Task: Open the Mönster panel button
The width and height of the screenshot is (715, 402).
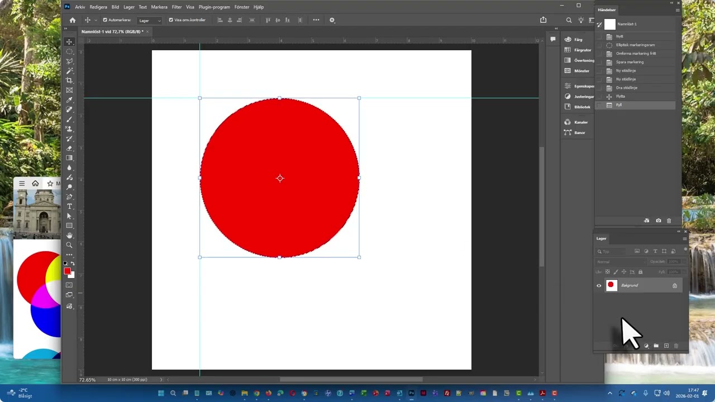Action: [x=577, y=71]
